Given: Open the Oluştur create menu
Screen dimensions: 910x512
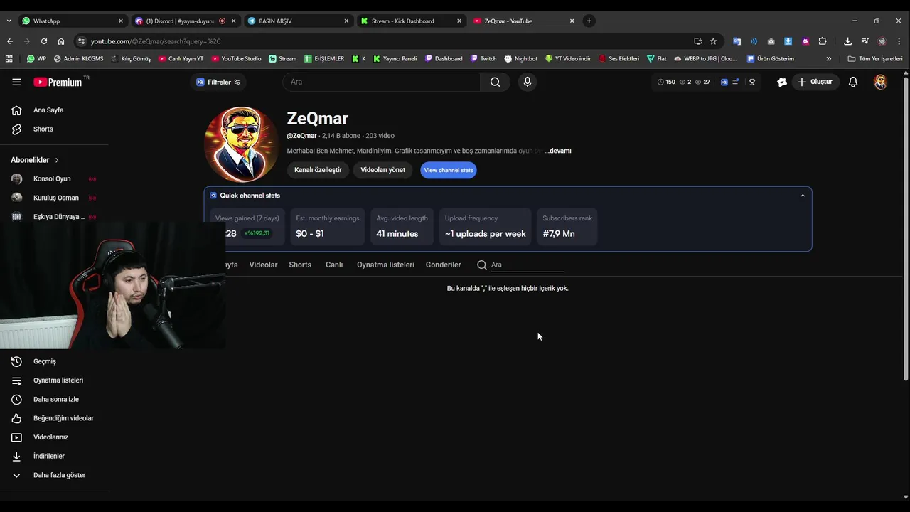Looking at the screenshot, I should [814, 82].
